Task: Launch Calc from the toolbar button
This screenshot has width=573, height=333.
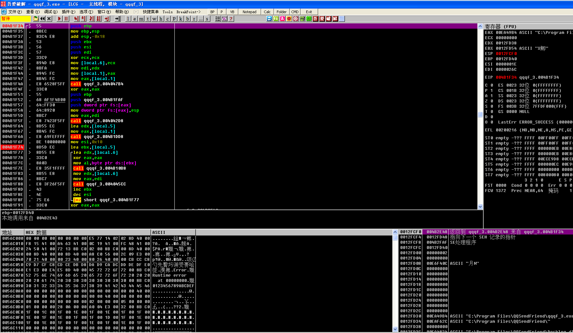Action: [x=267, y=12]
